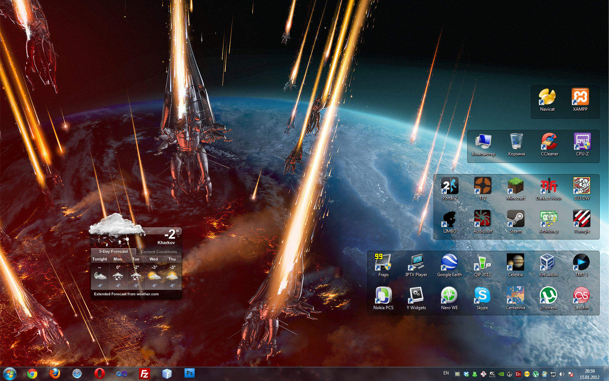The image size is (609, 381).
Task: Launch the Tunngle shortcut
Action: 581,222
